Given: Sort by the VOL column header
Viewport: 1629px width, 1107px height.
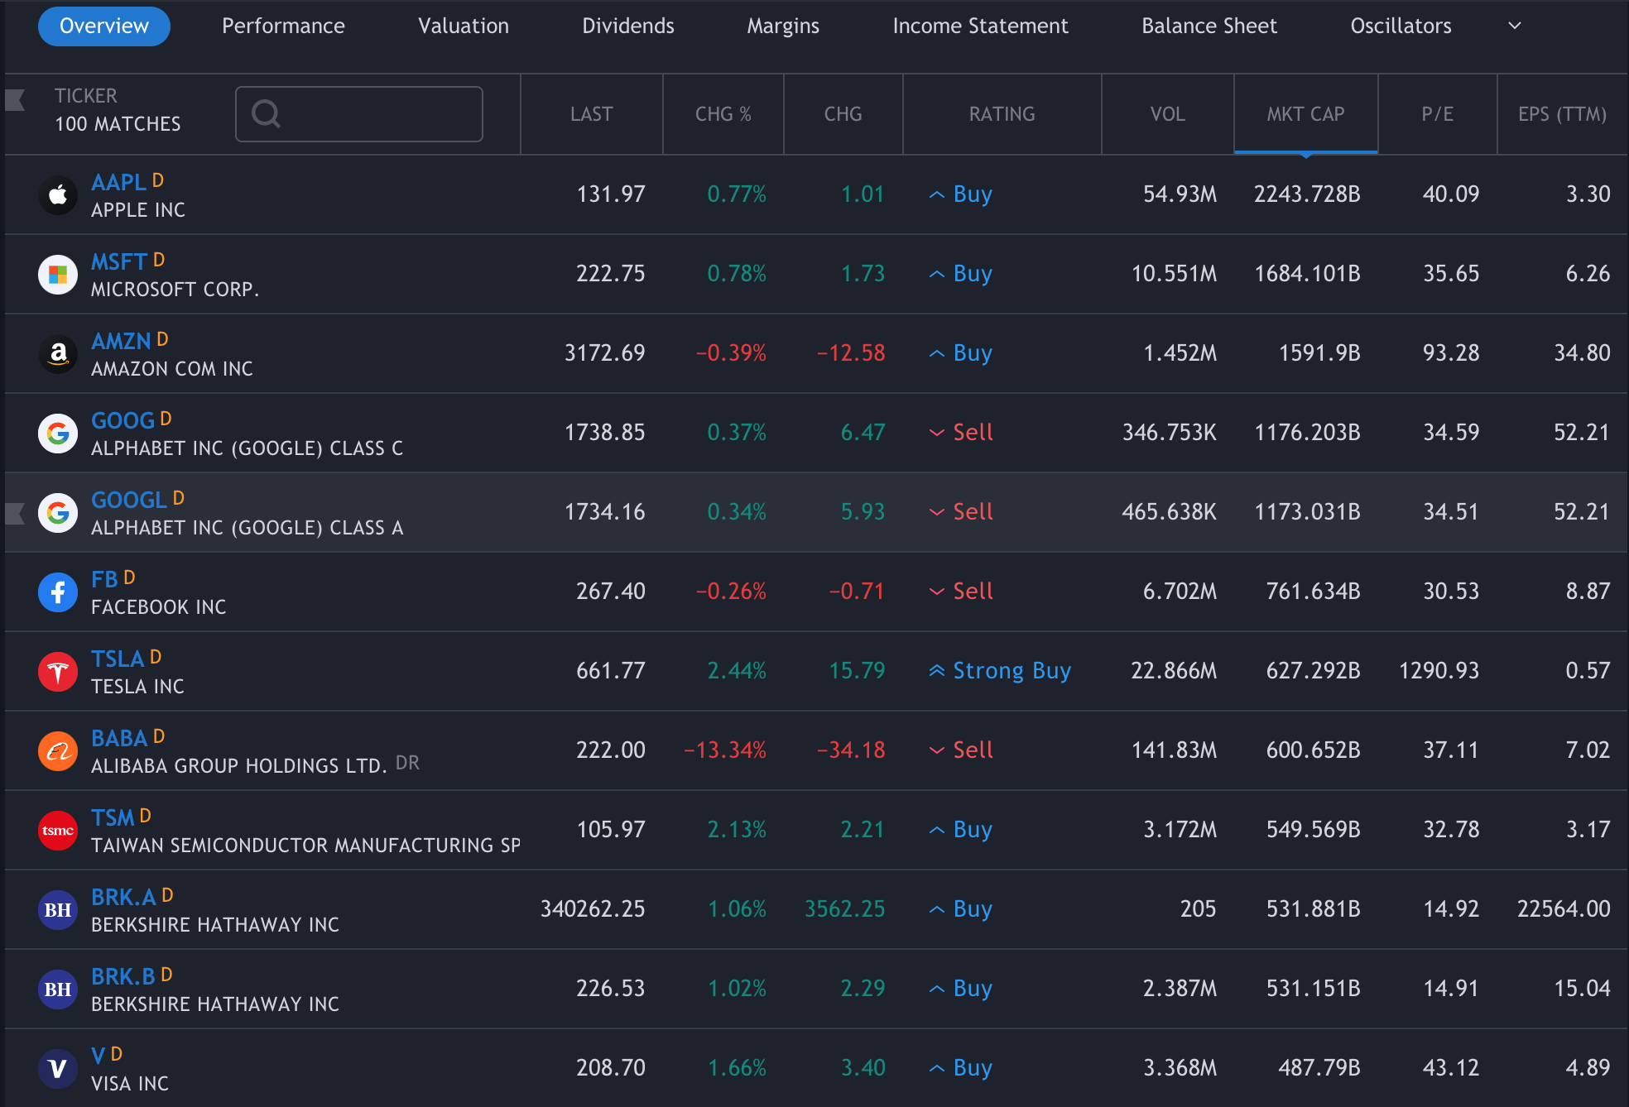Looking at the screenshot, I should pyautogui.click(x=1168, y=114).
